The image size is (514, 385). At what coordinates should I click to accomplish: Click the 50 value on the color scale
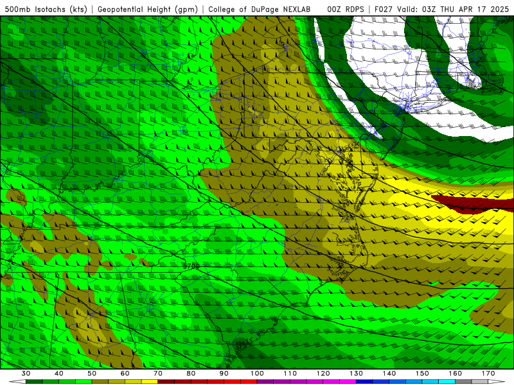tap(92, 373)
